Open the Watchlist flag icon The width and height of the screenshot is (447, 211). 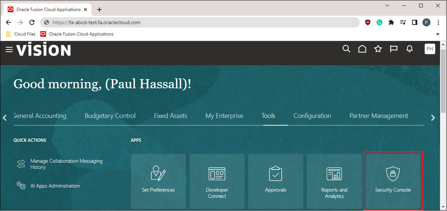click(394, 49)
